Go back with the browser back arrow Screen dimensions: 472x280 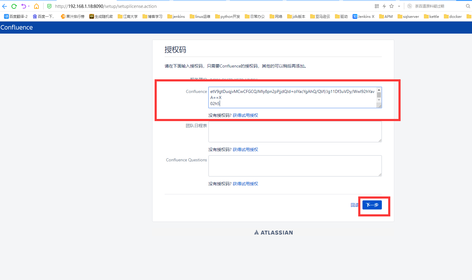pyautogui.click(x=5, y=6)
